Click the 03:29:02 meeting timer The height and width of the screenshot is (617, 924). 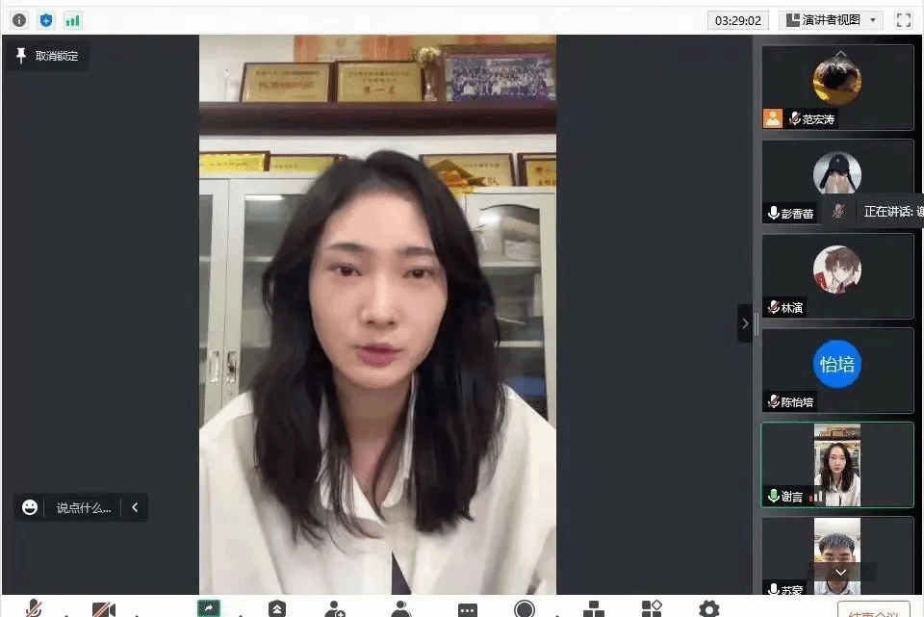[x=738, y=20]
